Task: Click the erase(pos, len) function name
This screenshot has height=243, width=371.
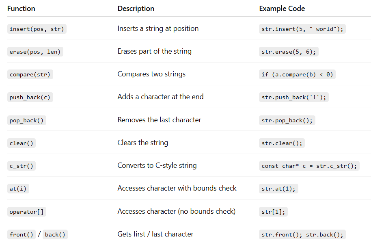Action: (x=35, y=52)
